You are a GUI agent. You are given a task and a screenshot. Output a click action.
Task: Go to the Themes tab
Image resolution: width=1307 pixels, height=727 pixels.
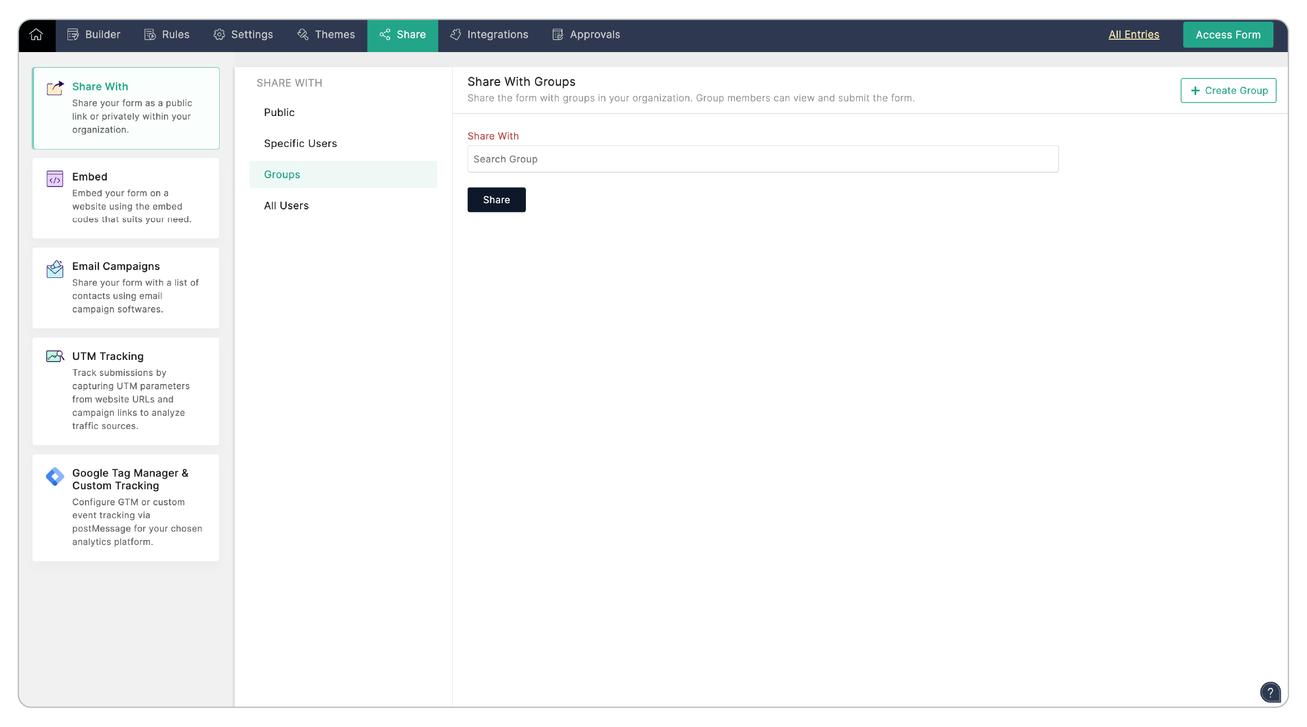(326, 35)
